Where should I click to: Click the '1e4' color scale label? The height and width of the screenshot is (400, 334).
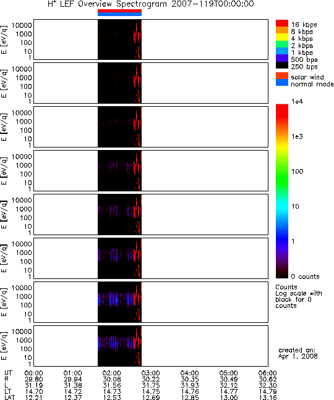(298, 101)
